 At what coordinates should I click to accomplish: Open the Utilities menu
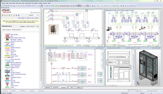pyautogui.click(x=41, y=3)
